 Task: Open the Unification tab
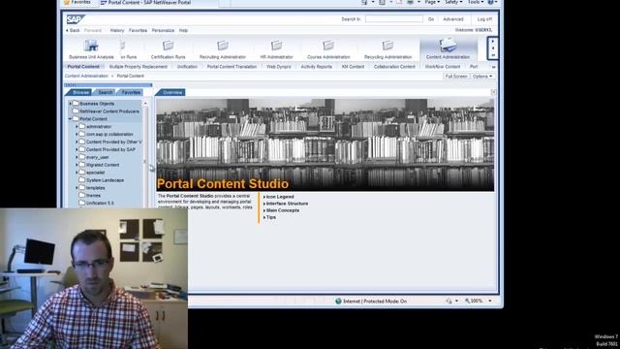[x=187, y=67]
